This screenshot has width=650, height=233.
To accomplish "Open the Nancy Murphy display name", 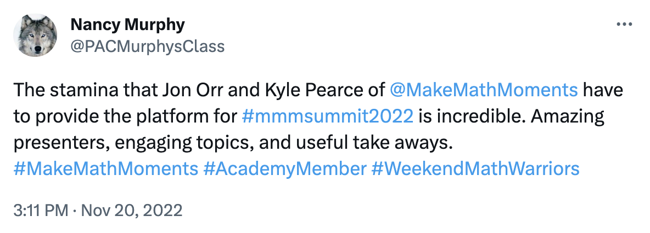I will [127, 25].
